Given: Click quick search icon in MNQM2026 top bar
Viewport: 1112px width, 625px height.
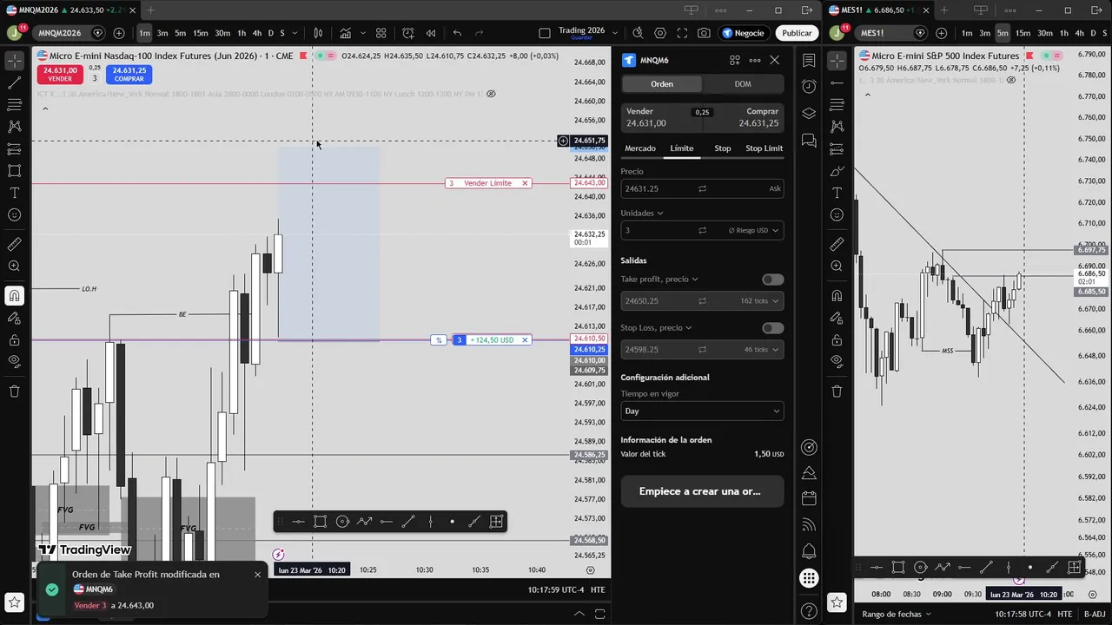Looking at the screenshot, I should (x=639, y=33).
